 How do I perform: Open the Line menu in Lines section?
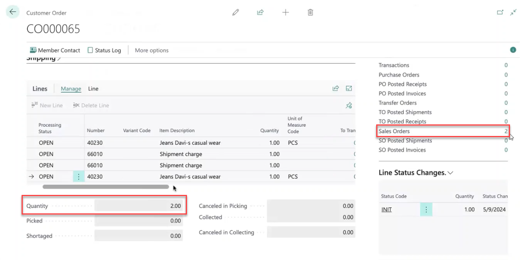(x=93, y=89)
